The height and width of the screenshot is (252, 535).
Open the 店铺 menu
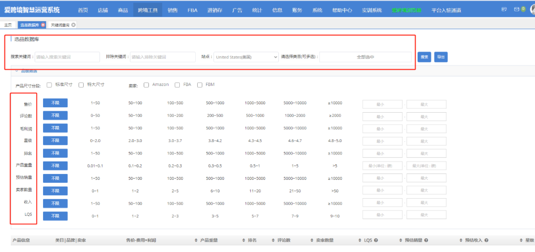pos(103,10)
